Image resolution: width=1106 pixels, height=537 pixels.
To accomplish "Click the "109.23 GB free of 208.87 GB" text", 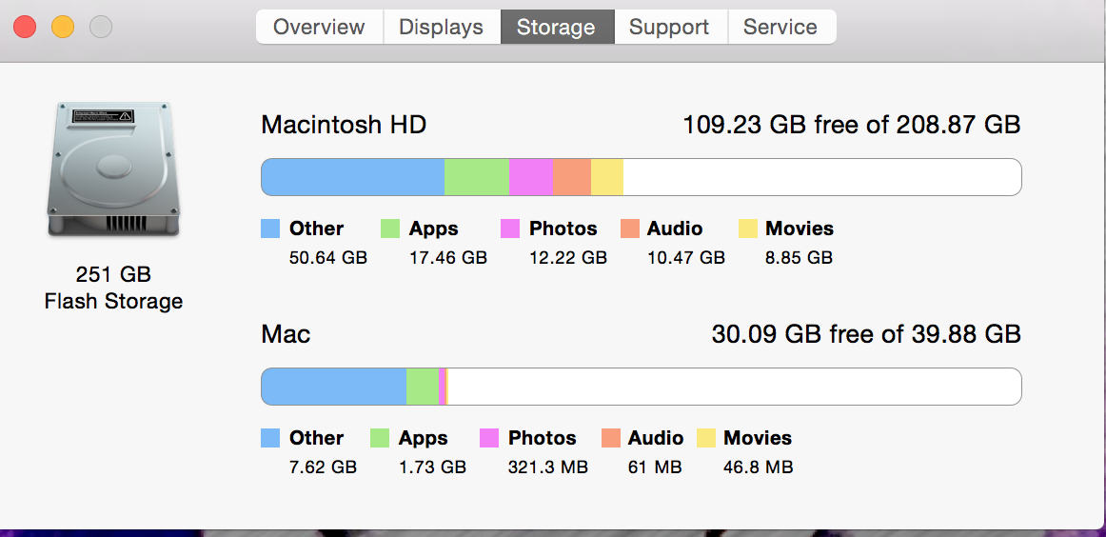I will tap(851, 125).
